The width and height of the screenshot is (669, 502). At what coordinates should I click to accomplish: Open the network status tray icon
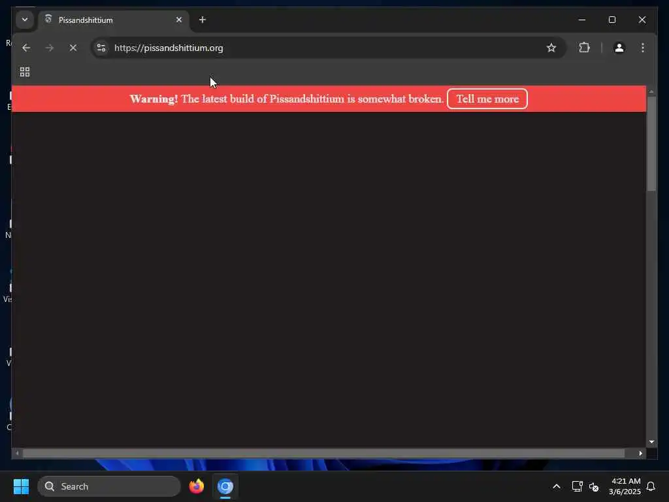(577, 486)
